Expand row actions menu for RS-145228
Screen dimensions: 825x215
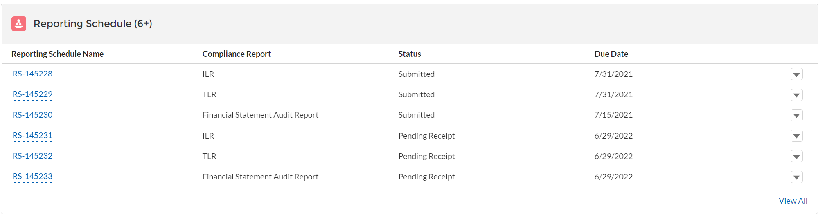[796, 74]
